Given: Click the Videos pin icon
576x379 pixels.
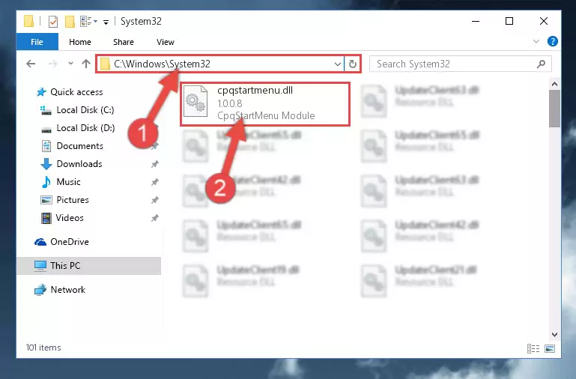Looking at the screenshot, I should point(155,218).
